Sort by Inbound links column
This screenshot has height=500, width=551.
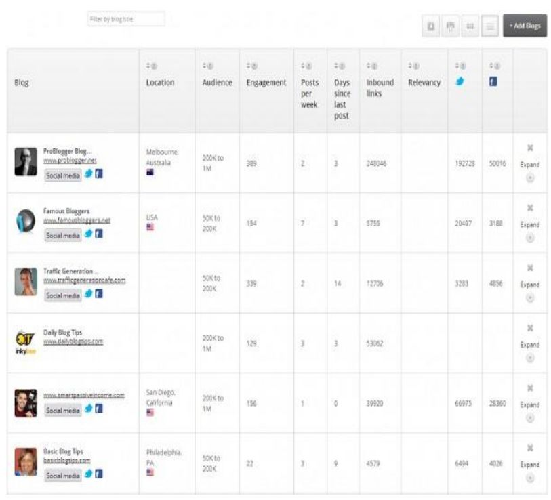369,66
